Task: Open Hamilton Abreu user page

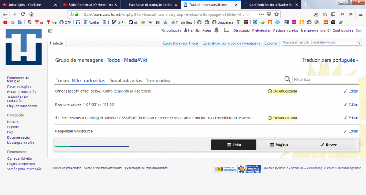Action: (x=199, y=30)
